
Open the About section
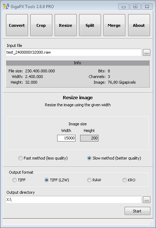pyautogui.click(x=139, y=25)
